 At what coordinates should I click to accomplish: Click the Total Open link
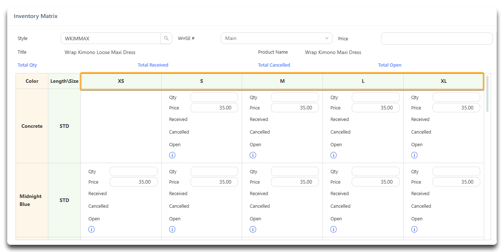(390, 65)
